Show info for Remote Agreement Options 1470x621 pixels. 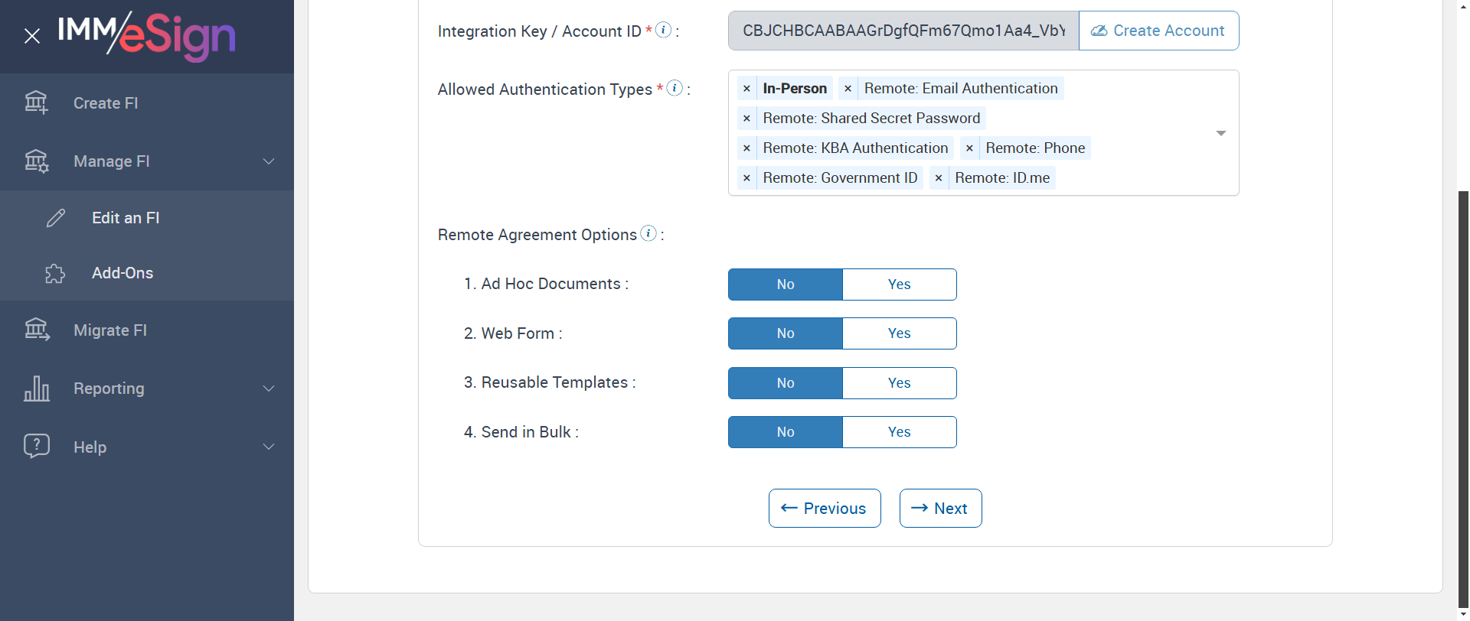[x=648, y=233]
